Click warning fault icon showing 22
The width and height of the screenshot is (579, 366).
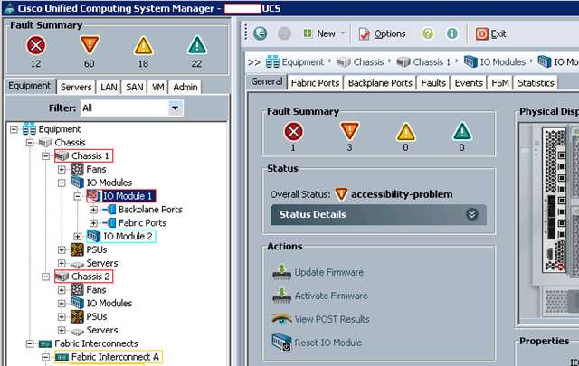click(x=197, y=45)
